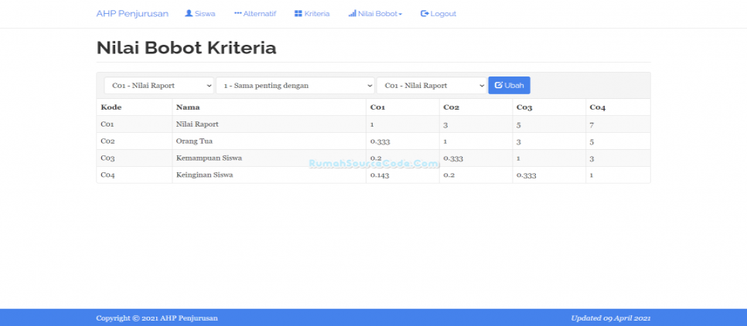Click the C03 code cell in Kode column
Image resolution: width=747 pixels, height=326 pixels.
pyautogui.click(x=135, y=158)
